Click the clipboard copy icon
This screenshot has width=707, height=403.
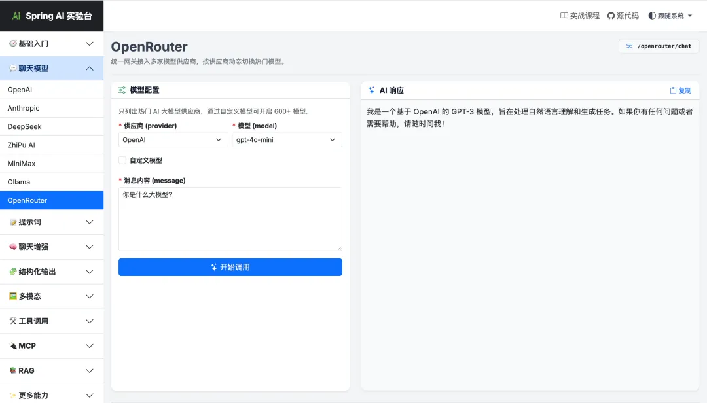(x=673, y=90)
